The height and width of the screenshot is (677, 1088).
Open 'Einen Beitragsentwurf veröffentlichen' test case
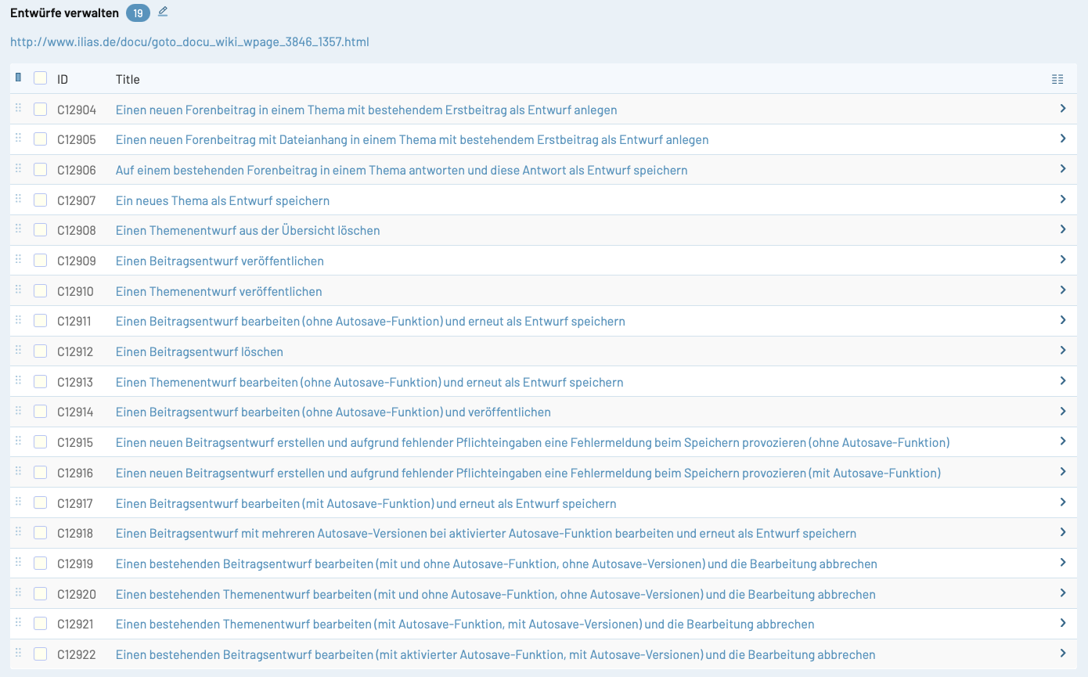219,261
